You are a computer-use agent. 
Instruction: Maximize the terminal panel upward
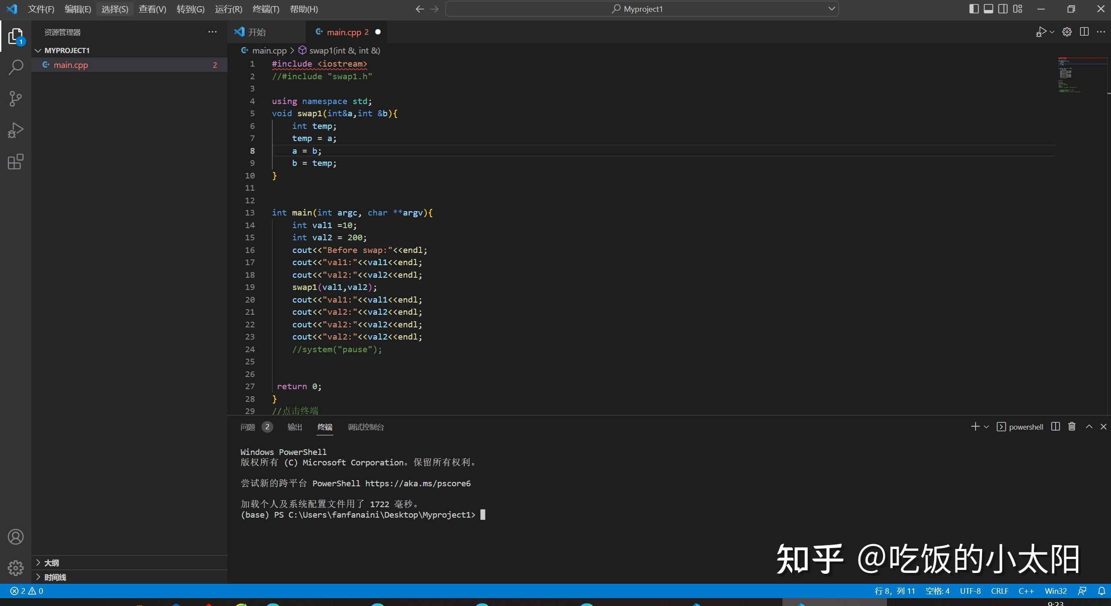click(x=1088, y=427)
